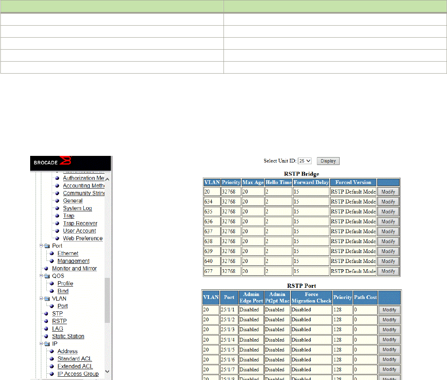Open the Authorization Method link
This screenshot has height=380, width=447.
(84, 178)
